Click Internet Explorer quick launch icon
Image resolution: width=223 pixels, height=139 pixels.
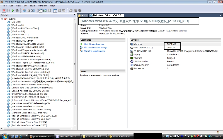[21, 136]
